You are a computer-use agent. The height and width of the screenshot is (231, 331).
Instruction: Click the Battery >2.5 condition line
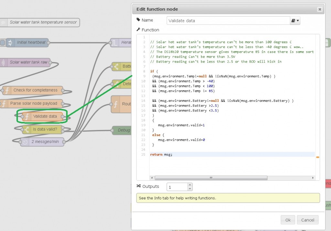pos(185,106)
